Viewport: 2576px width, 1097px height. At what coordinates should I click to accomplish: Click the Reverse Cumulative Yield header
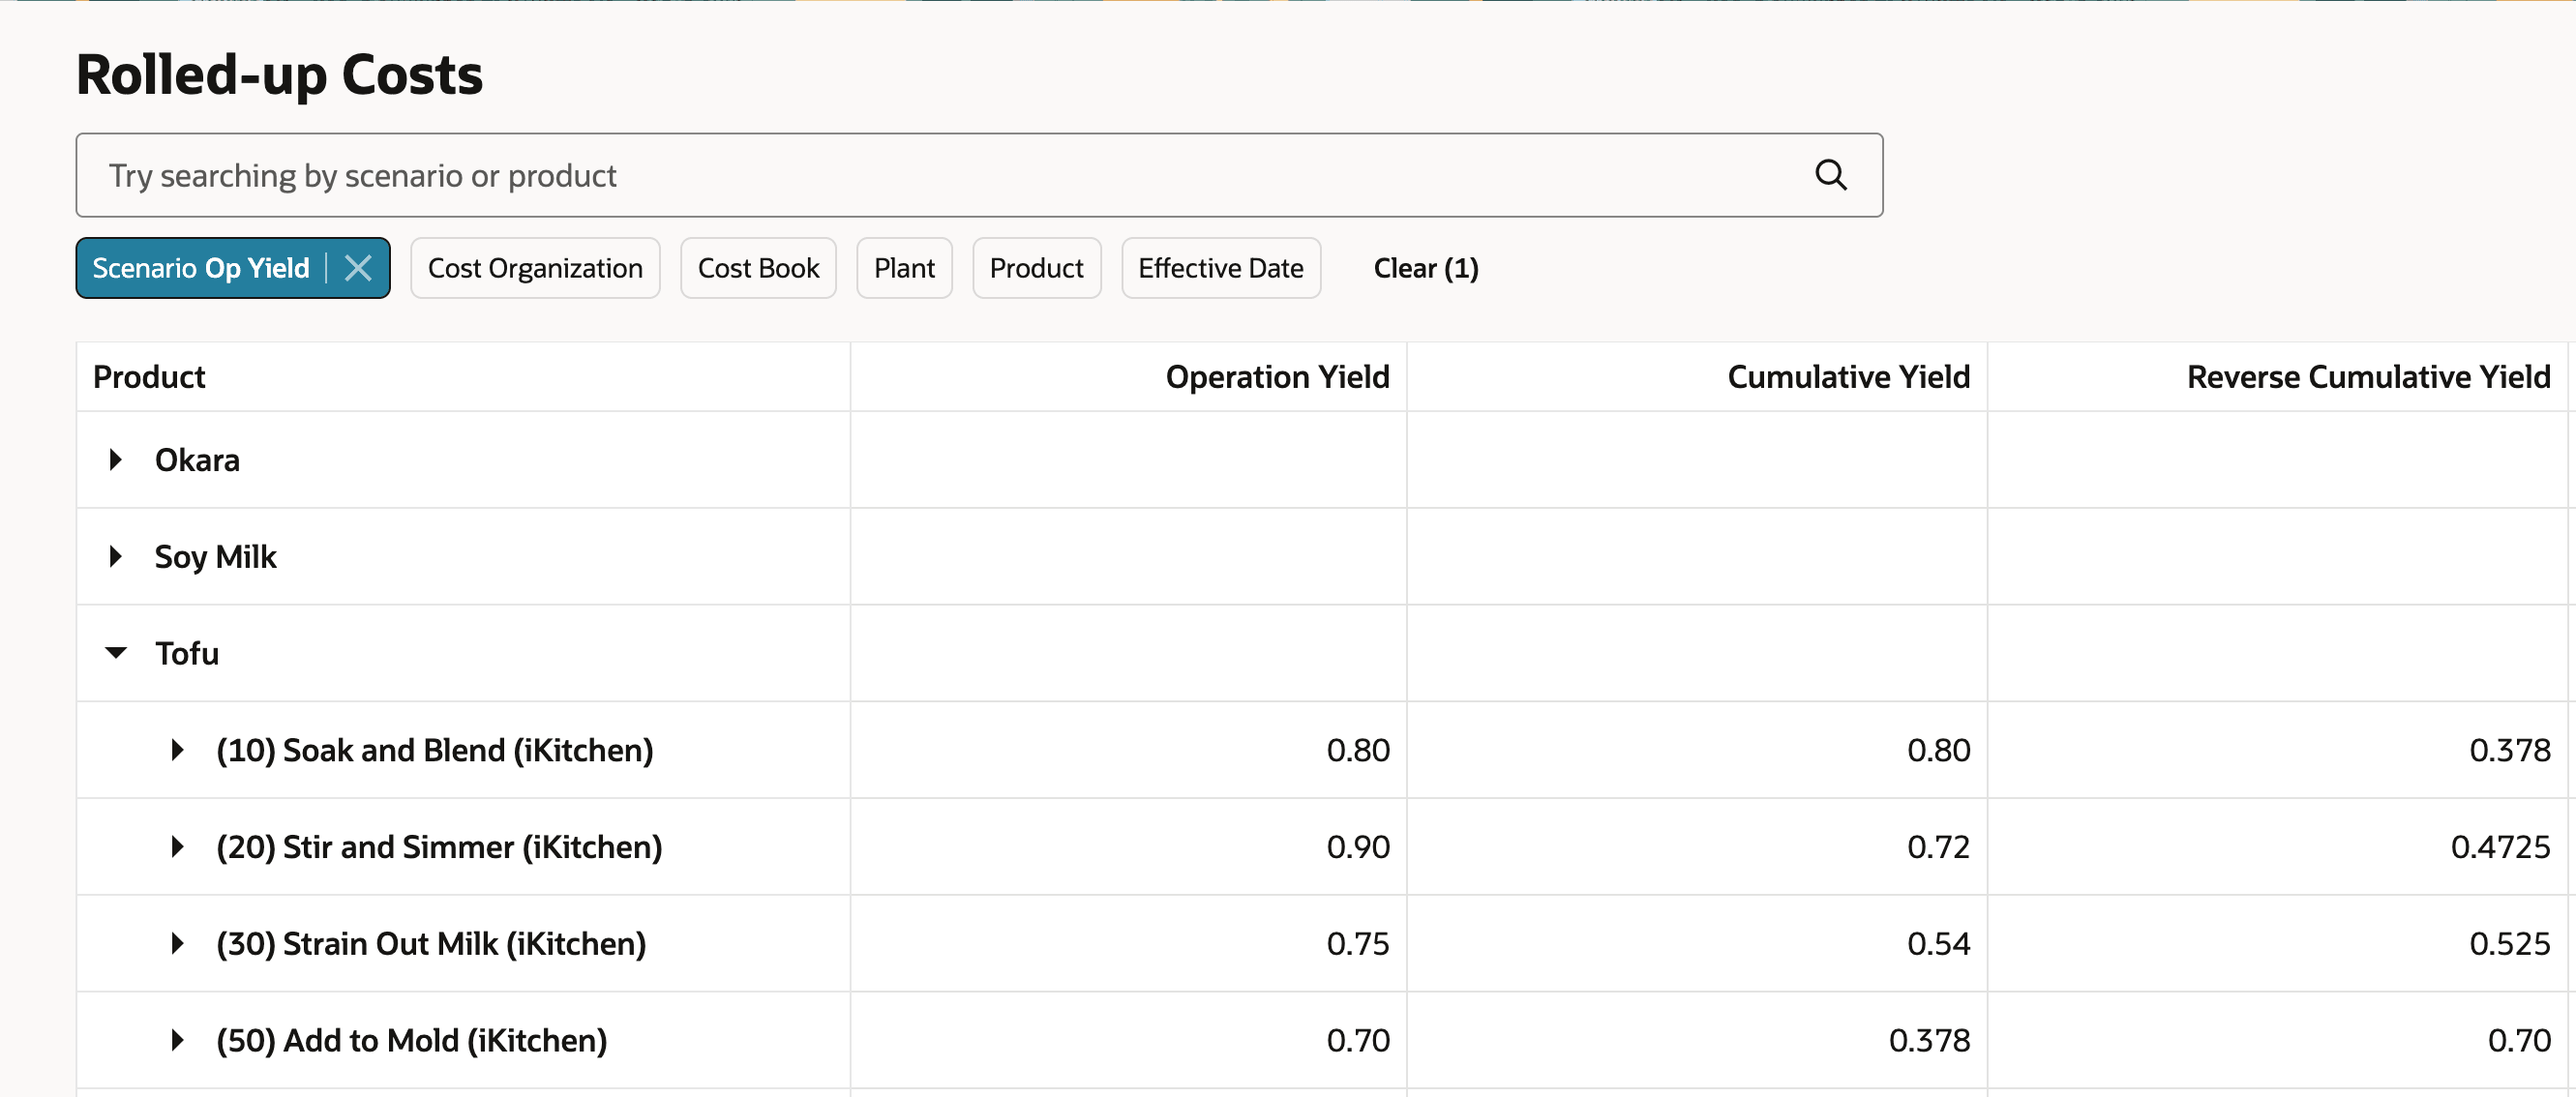click(x=2367, y=377)
